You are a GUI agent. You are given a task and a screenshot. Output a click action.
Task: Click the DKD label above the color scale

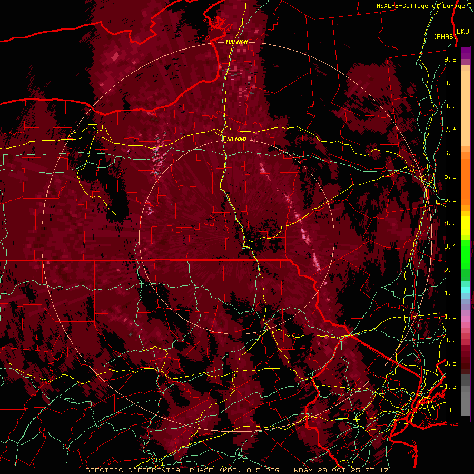click(x=463, y=32)
